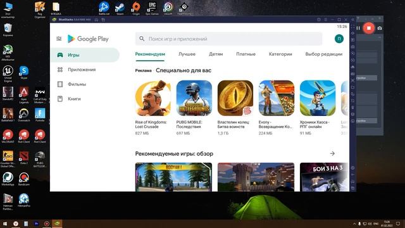405x228 pixels.
Task: Select the Apex Legends desktop icon
Action: click(x=24, y=95)
